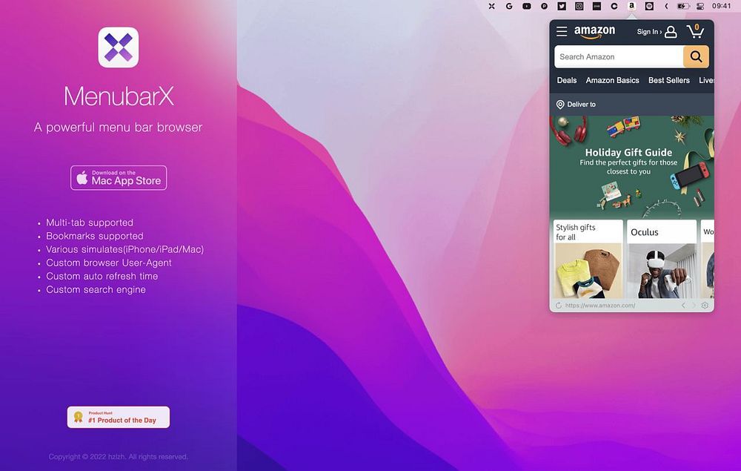Open the Stylish gifts for all card

tap(588, 259)
